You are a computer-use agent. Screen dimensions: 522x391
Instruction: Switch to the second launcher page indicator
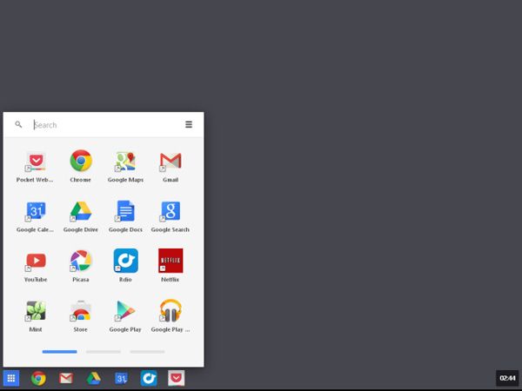pyautogui.click(x=104, y=352)
